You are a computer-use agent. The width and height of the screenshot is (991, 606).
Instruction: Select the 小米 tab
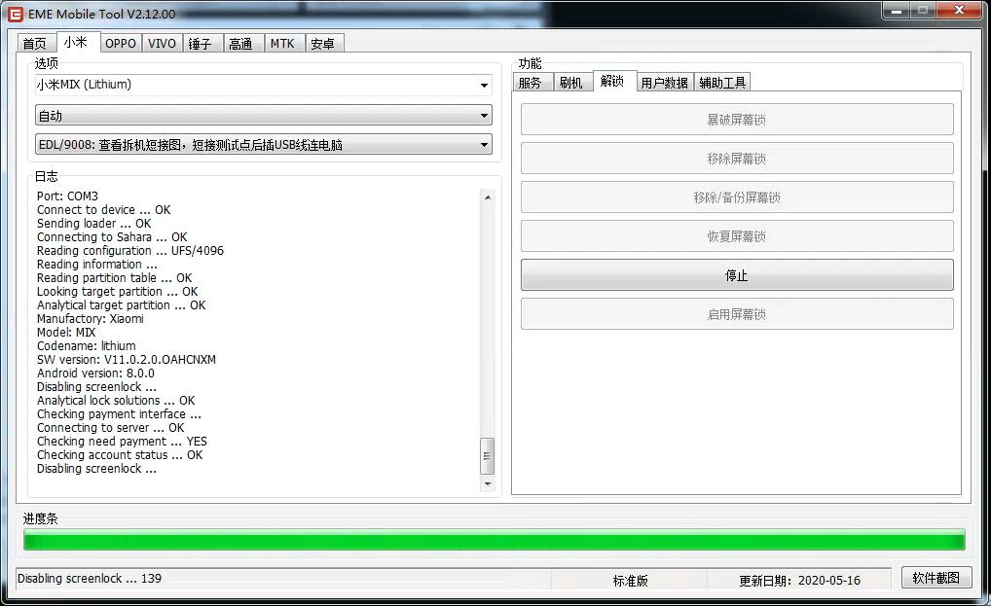point(77,42)
